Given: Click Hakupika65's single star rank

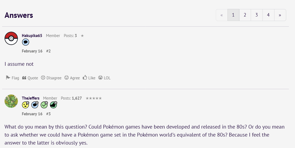Looking at the screenshot, I should (x=82, y=36).
